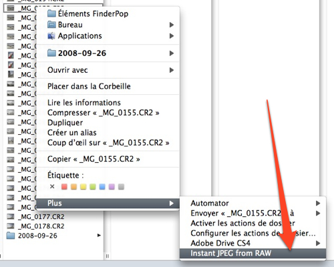The height and width of the screenshot is (267, 334).
Task: Click the Applications folder icon
Action: (x=51, y=36)
